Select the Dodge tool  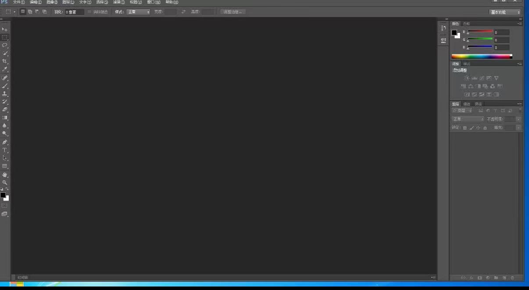pyautogui.click(x=5, y=133)
